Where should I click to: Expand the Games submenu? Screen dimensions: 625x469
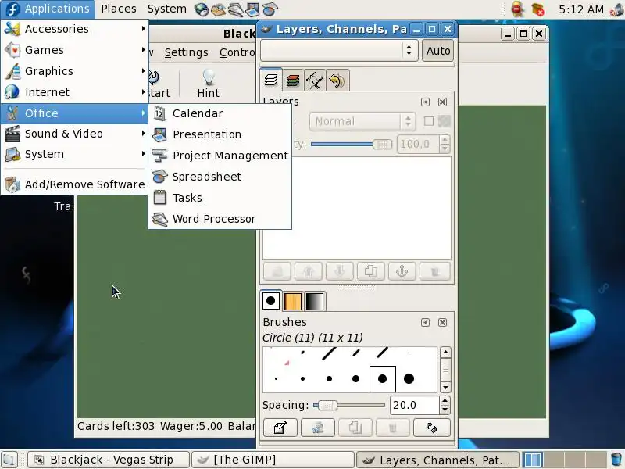[x=74, y=50]
